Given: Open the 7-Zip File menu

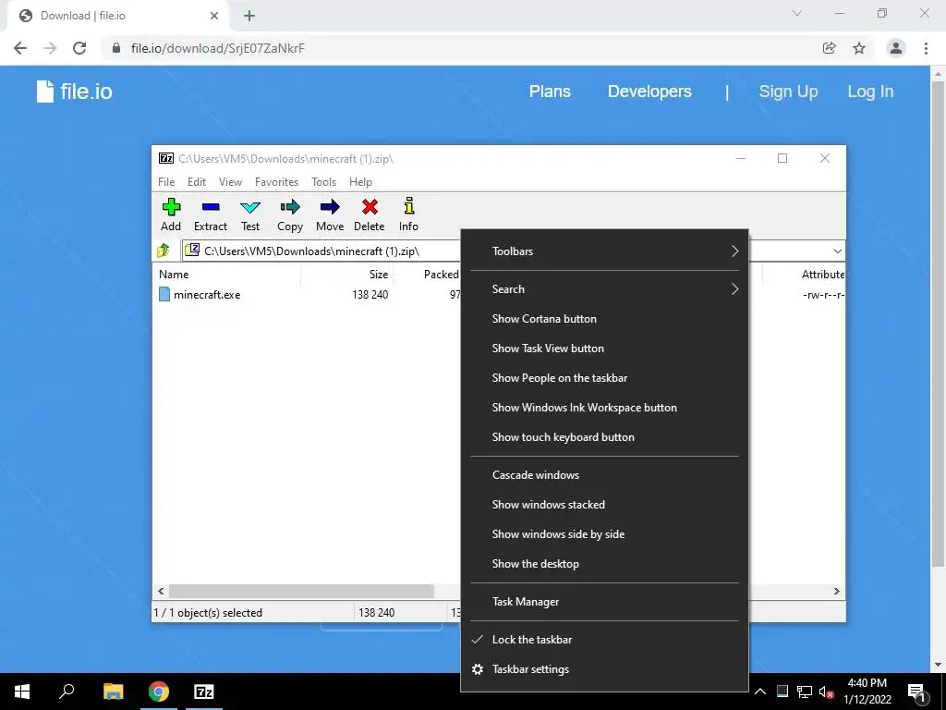Looking at the screenshot, I should tap(166, 182).
